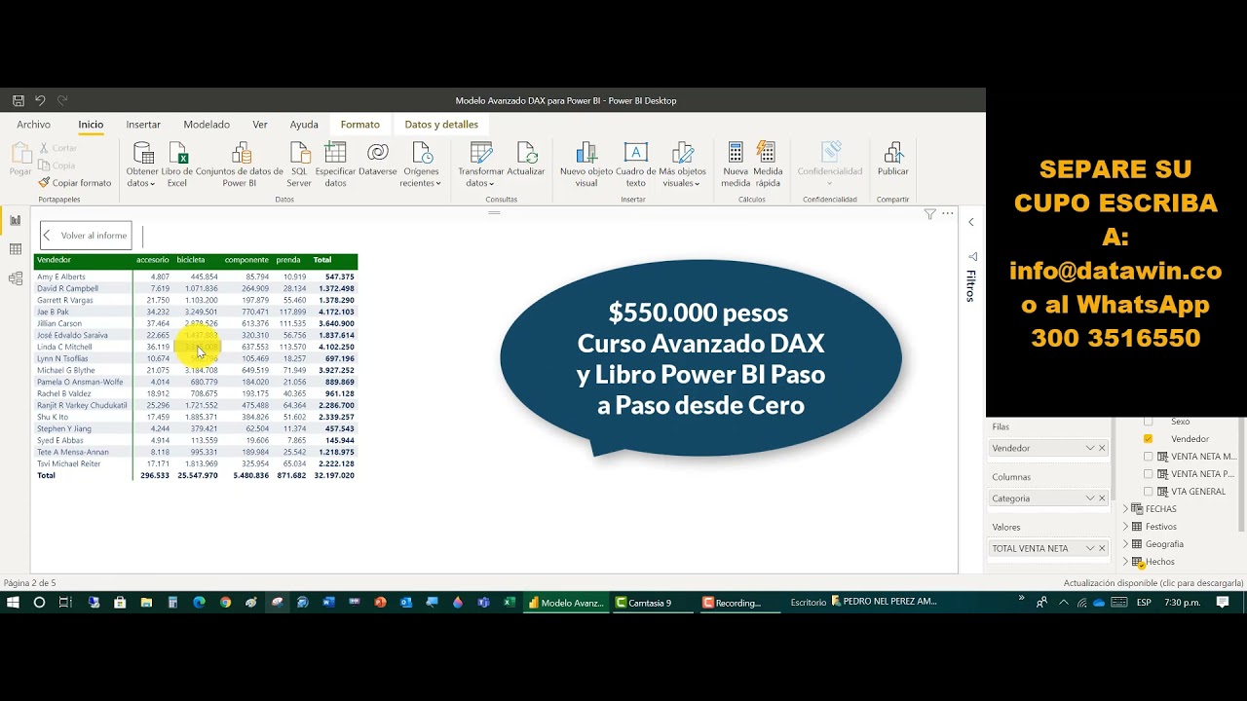Click the Windows Start button
The width and height of the screenshot is (1247, 701).
click(x=14, y=603)
